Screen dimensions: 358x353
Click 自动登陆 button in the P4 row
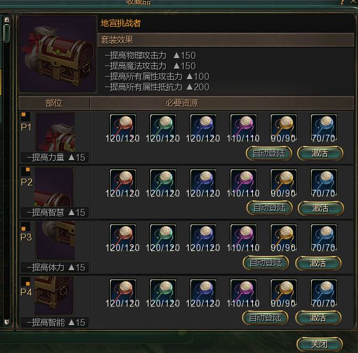(x=265, y=318)
